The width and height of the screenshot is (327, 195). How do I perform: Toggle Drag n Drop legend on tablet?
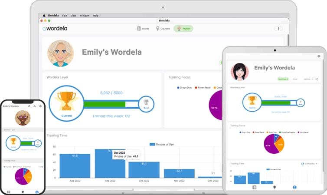245,132
